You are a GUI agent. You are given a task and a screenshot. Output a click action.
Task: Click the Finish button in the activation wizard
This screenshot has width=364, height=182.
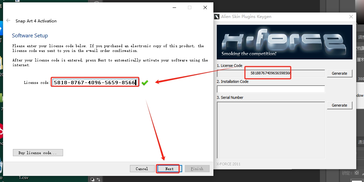(197, 169)
